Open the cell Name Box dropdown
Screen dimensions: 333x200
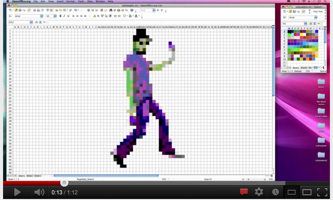31,22
